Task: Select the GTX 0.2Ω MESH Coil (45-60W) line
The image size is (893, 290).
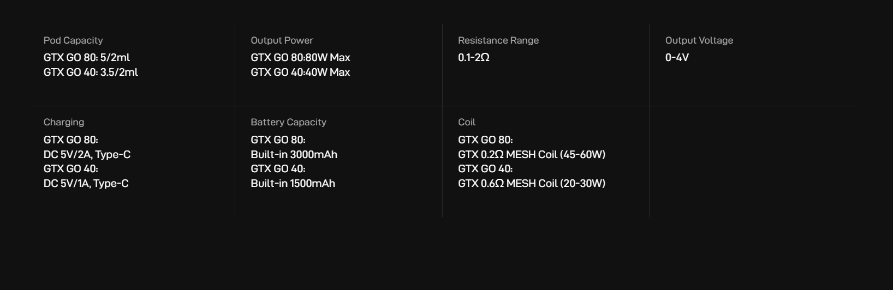Action: (532, 154)
